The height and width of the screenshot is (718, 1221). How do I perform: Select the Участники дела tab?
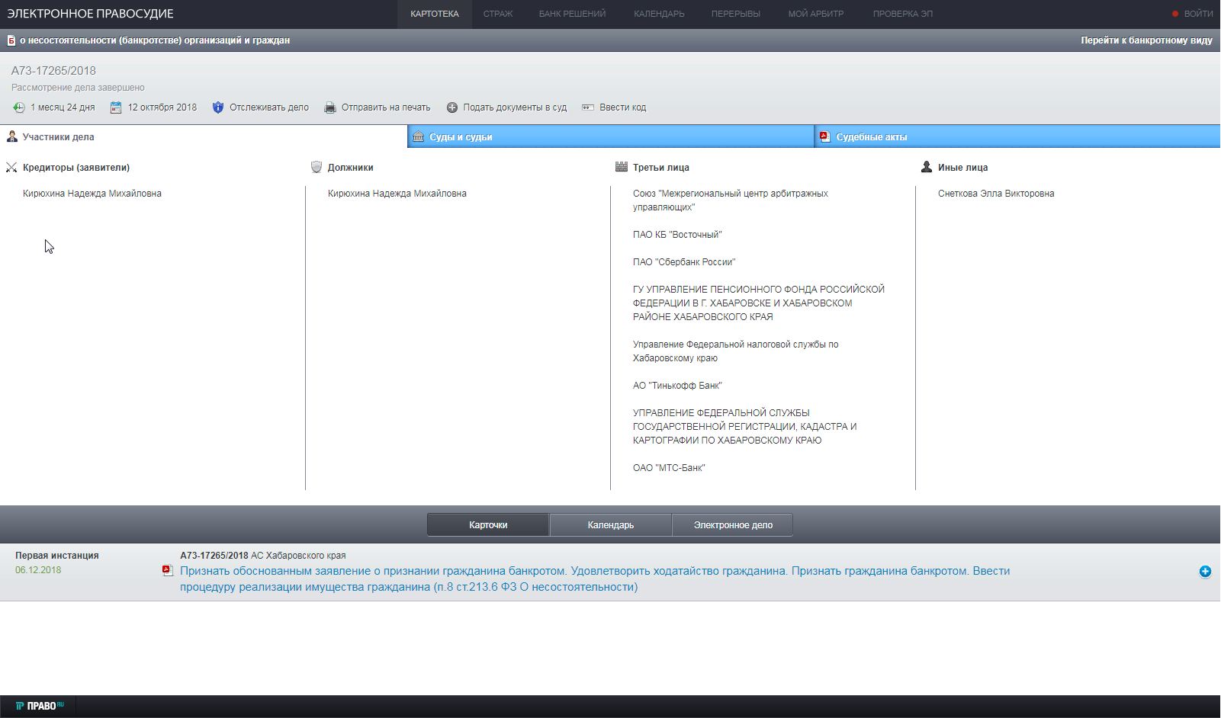58,137
